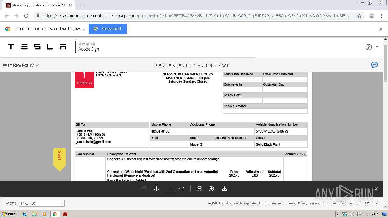Open the Cookies link

(315, 203)
